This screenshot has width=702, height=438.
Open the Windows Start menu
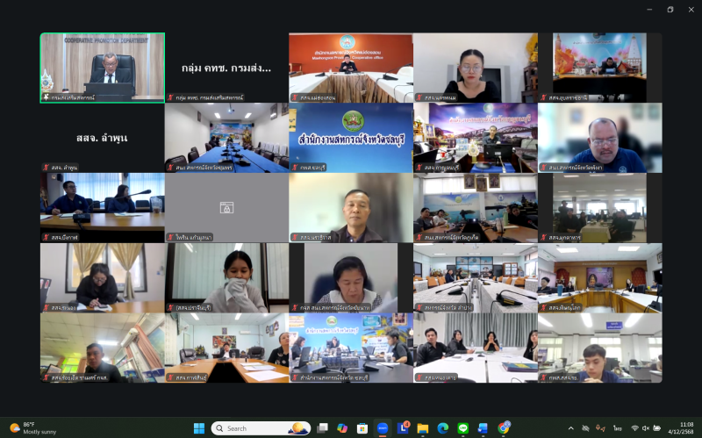pos(198,428)
